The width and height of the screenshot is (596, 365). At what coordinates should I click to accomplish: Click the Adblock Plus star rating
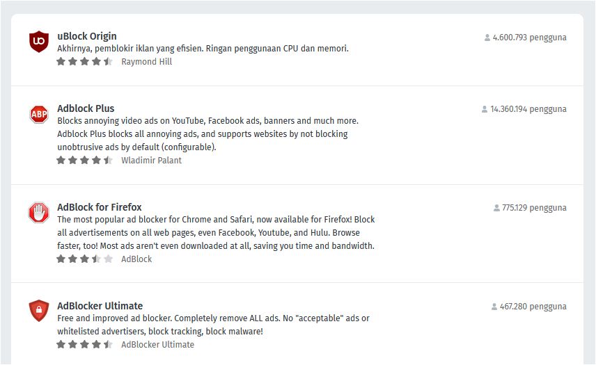coord(84,161)
